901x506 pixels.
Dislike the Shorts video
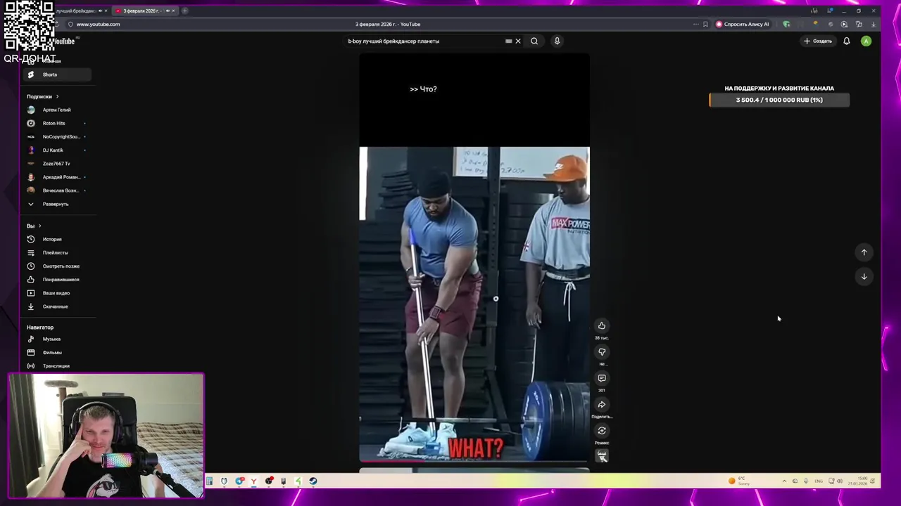click(x=602, y=351)
